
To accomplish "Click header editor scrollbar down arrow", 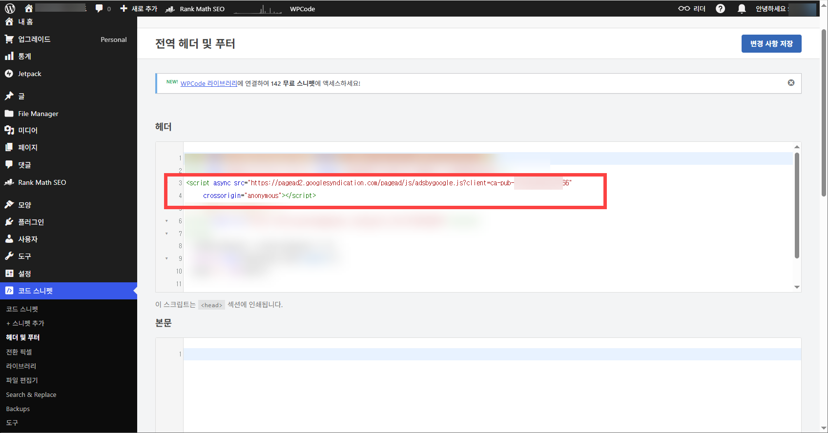I will coord(797,287).
